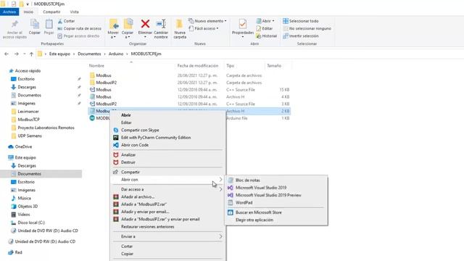Screen dimensions: 464x261
Task: Click the Cortar scissors button in ribbon
Action: click(x=66, y=21)
